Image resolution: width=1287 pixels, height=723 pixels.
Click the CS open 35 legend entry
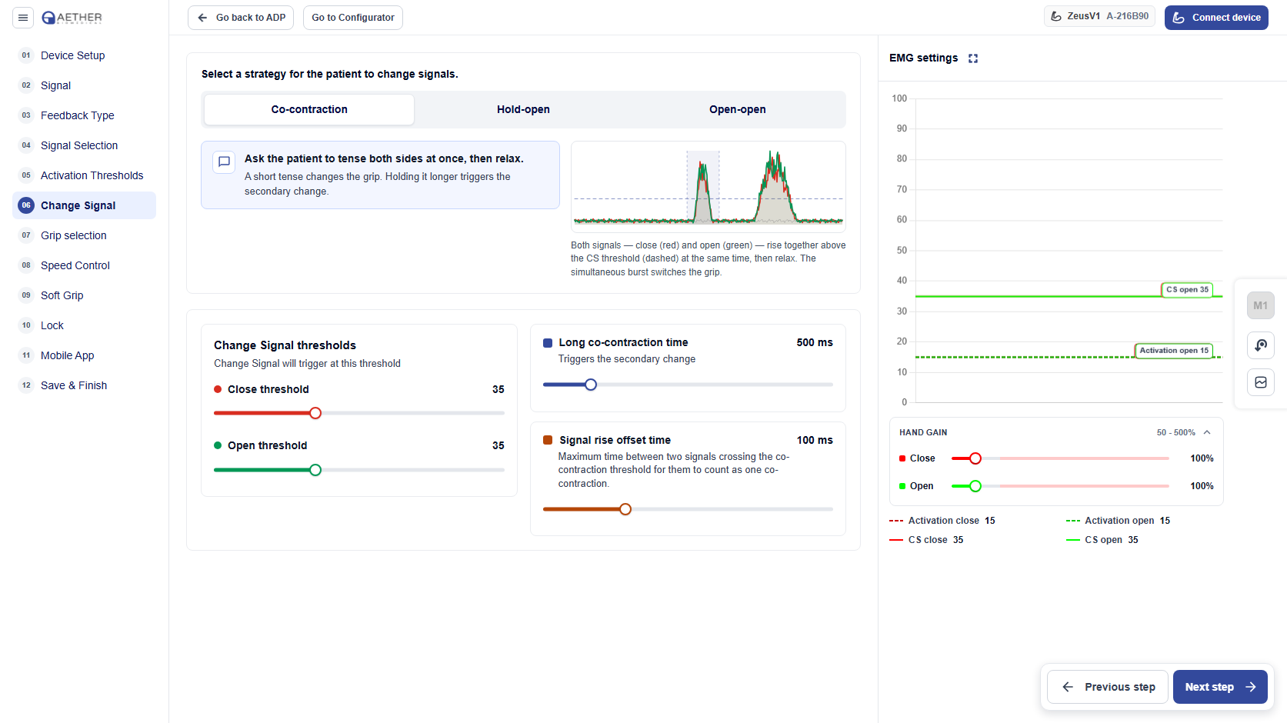point(1102,540)
